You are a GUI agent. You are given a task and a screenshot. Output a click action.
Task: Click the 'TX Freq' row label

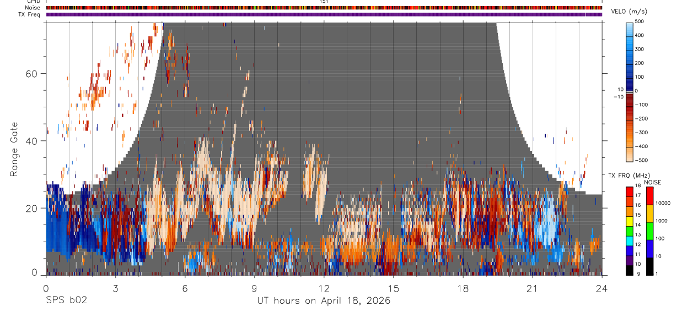coord(30,14)
